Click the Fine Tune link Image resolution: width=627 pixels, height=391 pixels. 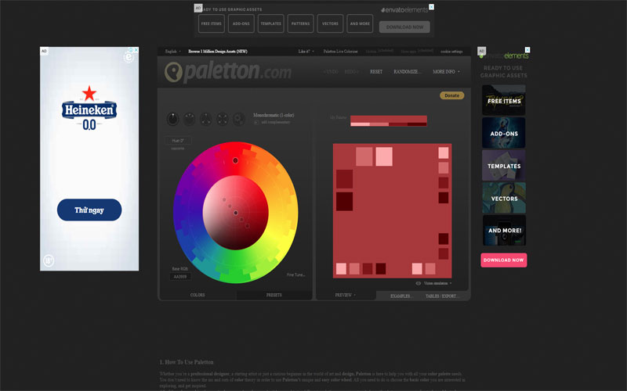pos(296,275)
